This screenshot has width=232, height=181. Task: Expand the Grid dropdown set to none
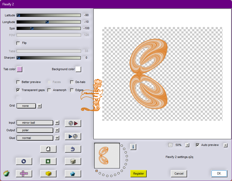click(26, 106)
